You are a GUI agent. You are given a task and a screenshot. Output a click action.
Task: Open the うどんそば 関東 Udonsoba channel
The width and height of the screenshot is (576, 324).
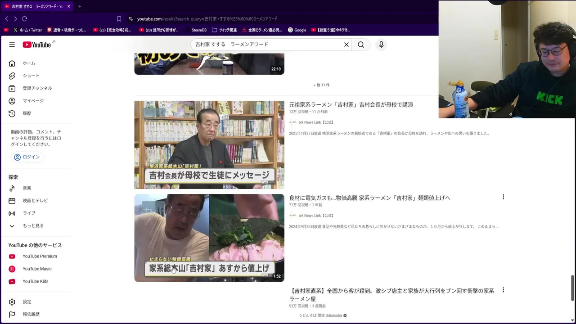point(320,315)
